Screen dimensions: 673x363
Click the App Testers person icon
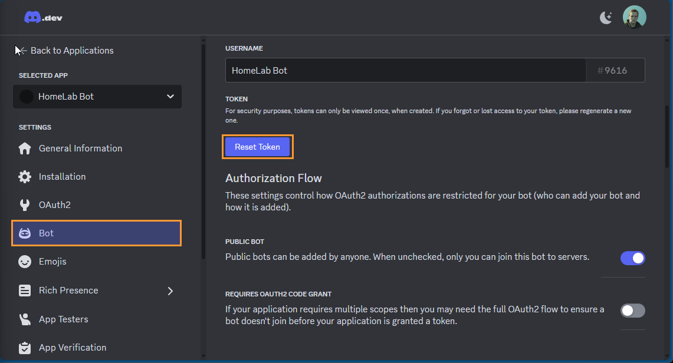(x=25, y=319)
